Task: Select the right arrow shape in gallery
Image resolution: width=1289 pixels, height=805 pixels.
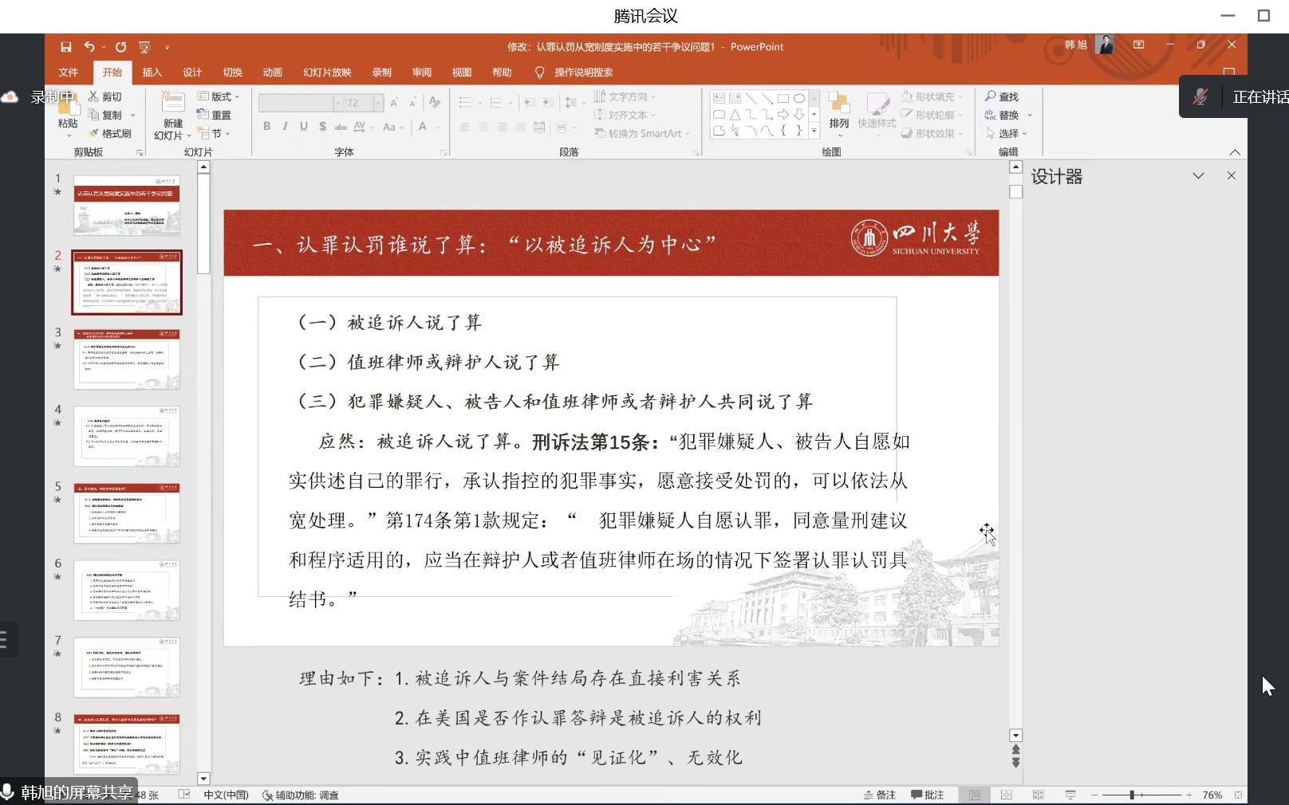Action: (x=782, y=115)
